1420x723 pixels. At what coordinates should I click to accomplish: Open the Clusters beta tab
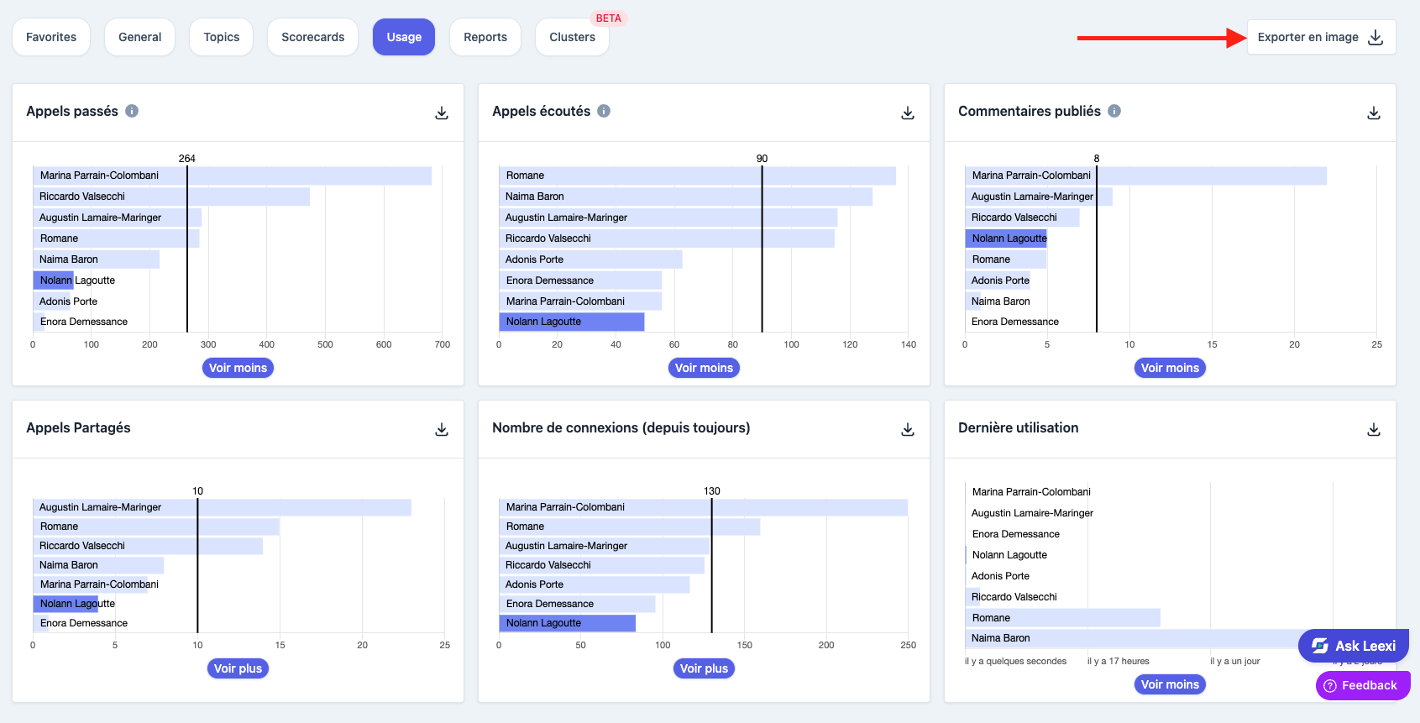pyautogui.click(x=572, y=37)
